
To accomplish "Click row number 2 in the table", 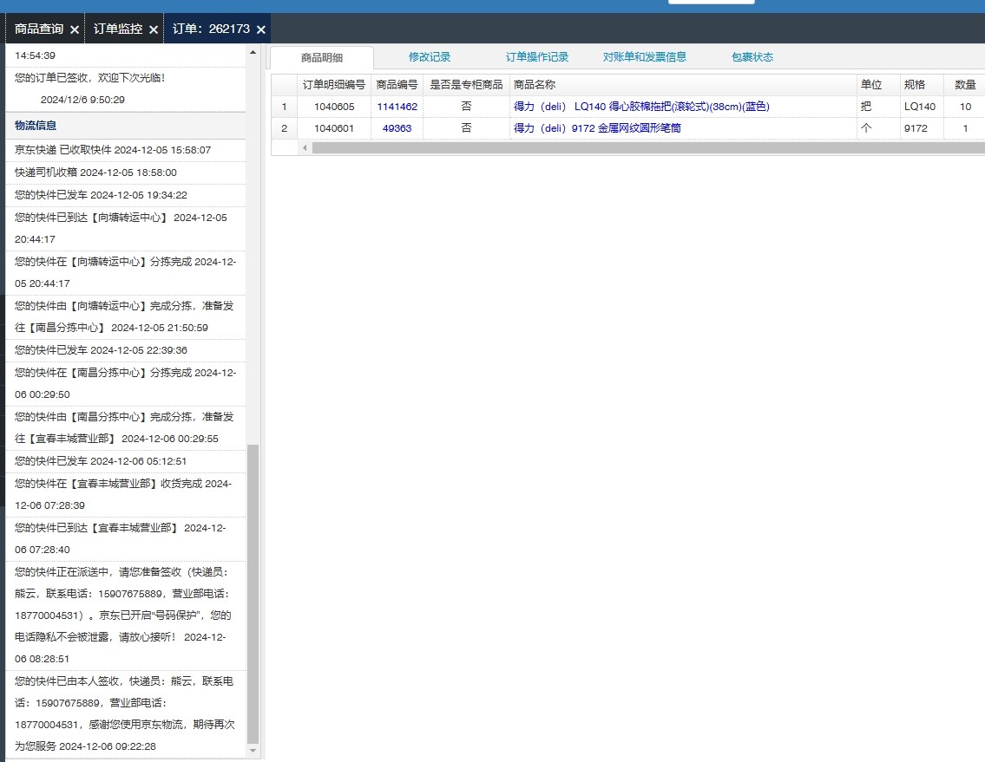I will [284, 128].
